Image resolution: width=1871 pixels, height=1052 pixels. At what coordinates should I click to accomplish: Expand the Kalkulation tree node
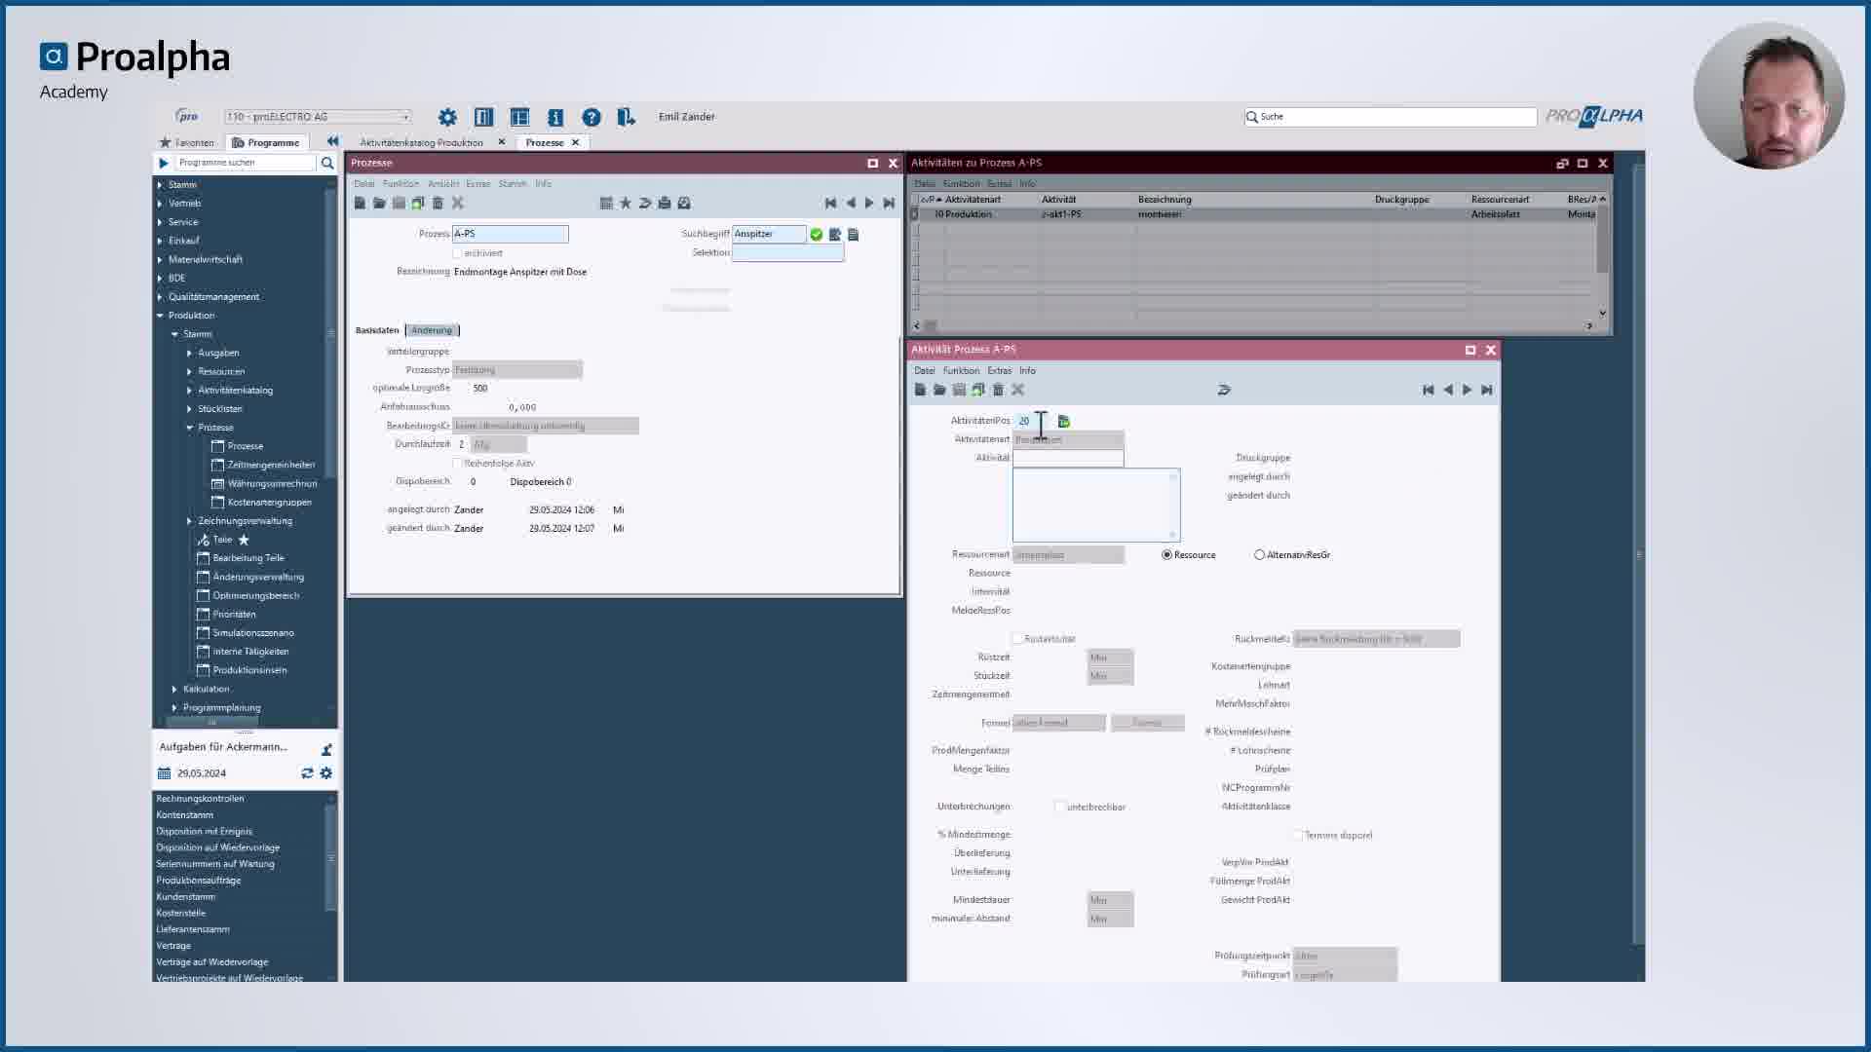pos(174,689)
